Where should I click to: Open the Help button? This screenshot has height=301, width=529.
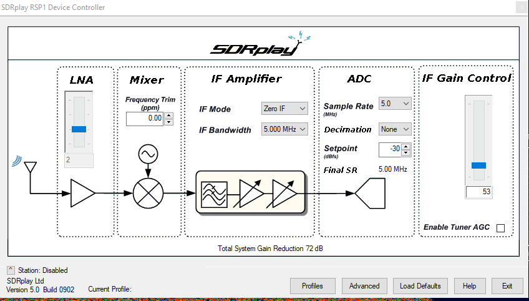coord(470,286)
